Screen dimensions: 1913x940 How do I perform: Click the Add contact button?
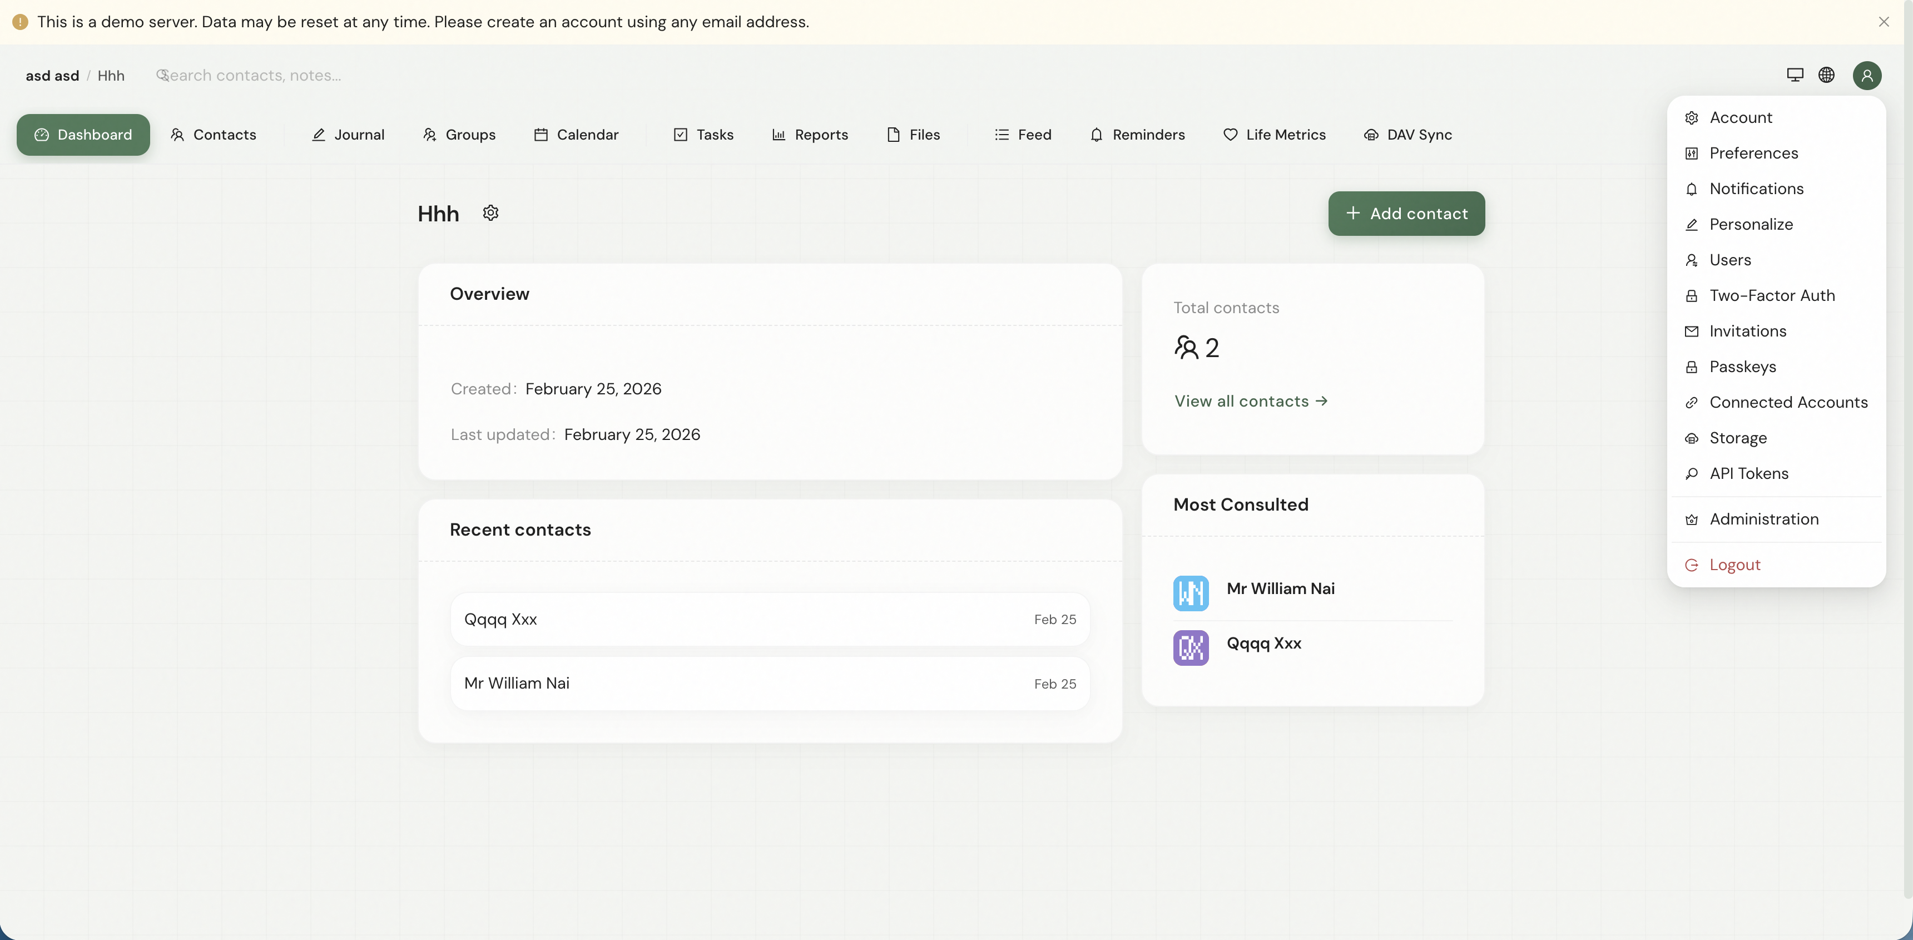click(x=1406, y=213)
